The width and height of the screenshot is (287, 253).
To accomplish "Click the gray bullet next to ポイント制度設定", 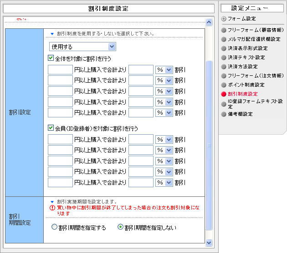I will click(x=224, y=85).
